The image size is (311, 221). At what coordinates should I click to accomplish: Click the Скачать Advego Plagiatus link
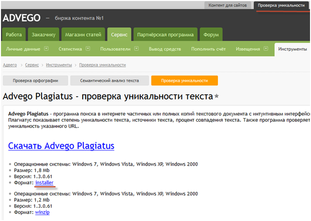click(61, 146)
